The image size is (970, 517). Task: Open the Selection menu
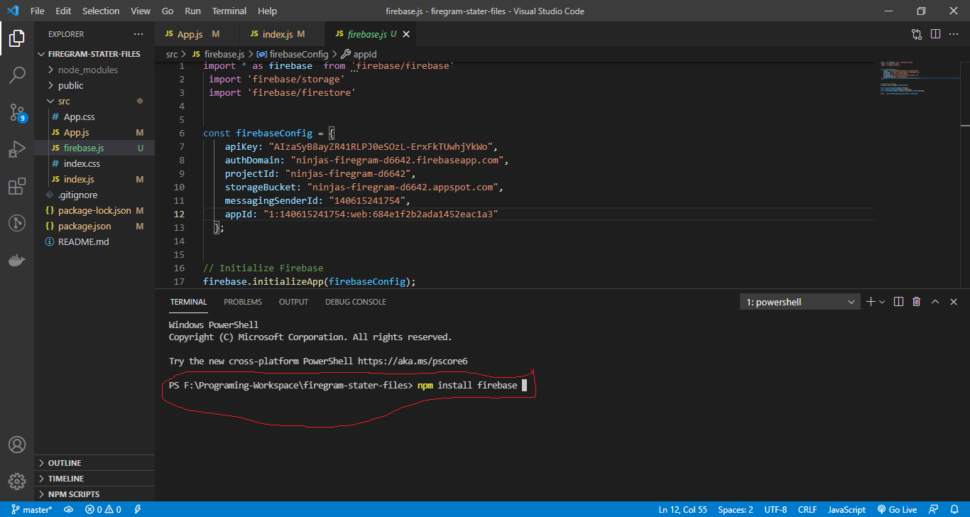click(101, 11)
